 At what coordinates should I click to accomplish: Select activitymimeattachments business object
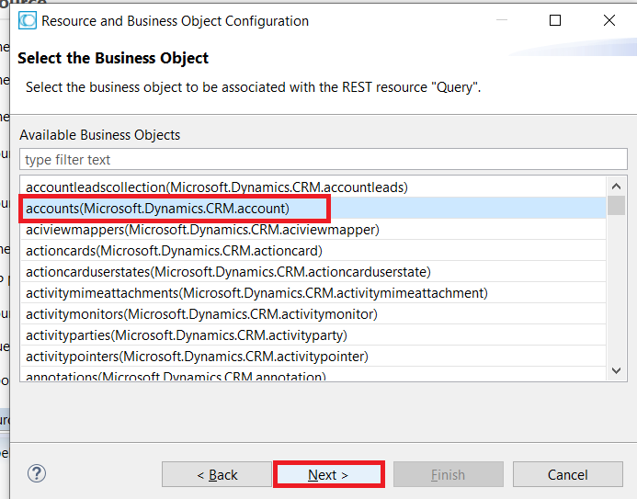tap(313, 293)
